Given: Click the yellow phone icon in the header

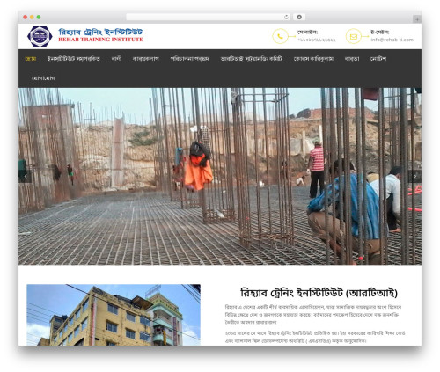Looking at the screenshot, I should (280, 36).
